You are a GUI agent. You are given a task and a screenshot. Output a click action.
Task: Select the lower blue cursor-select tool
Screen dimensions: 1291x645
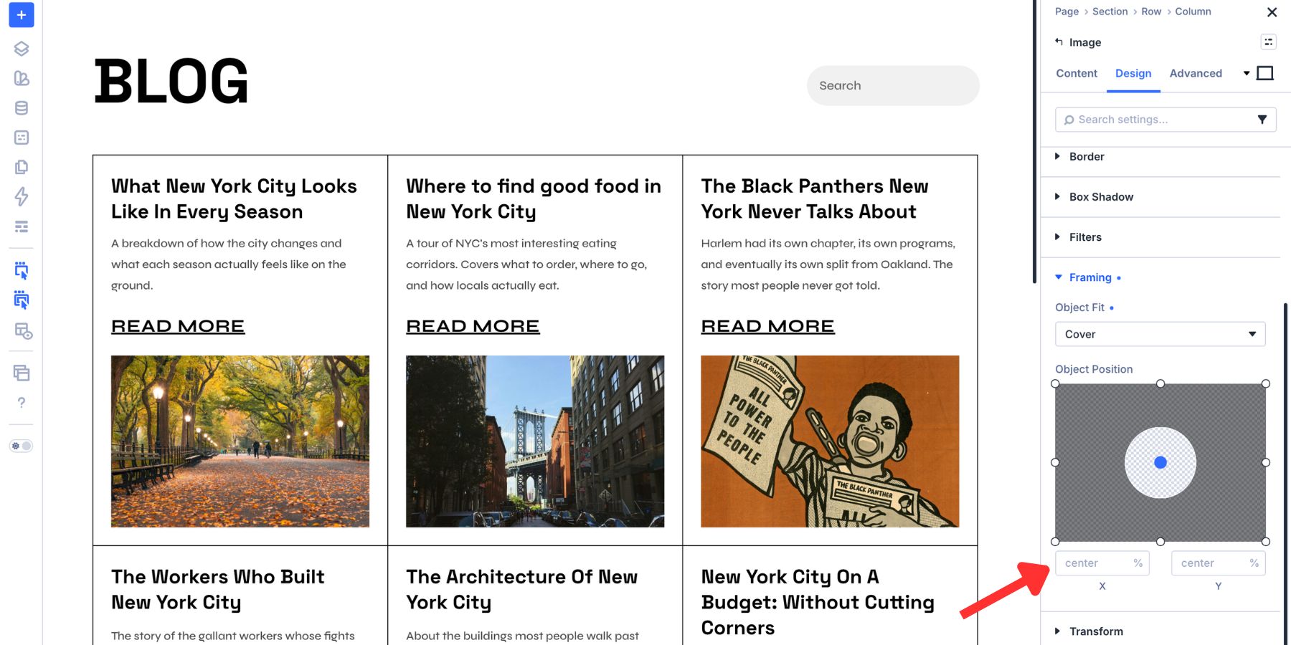[x=22, y=300]
